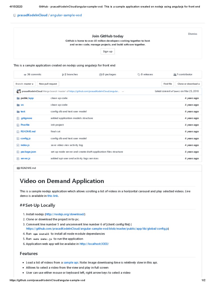Open README.md in the file list
215x287 pixels.
pos(28,131)
